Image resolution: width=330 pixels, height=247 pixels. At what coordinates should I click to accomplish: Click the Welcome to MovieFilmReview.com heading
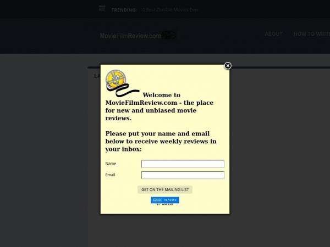159,106
